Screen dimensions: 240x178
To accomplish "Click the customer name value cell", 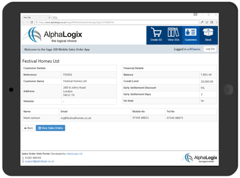I will click(x=89, y=81).
